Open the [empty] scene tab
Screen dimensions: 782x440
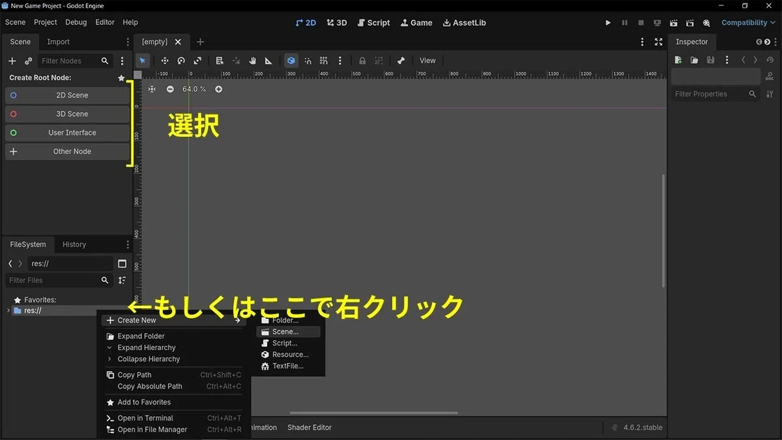coord(154,42)
